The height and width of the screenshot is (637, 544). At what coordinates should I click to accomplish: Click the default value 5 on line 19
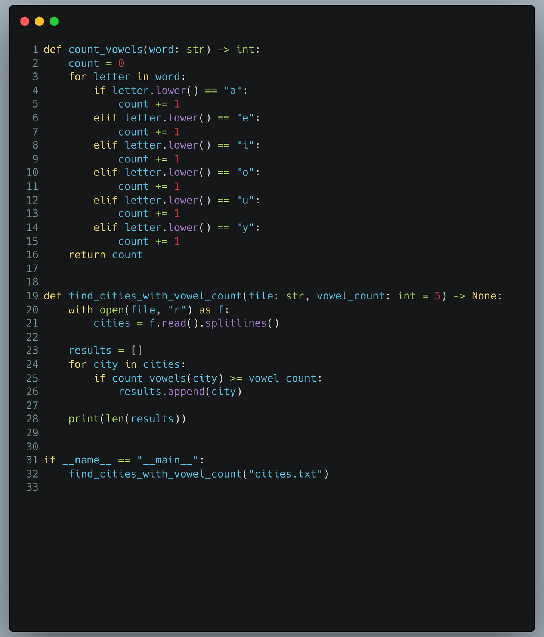pyautogui.click(x=438, y=296)
